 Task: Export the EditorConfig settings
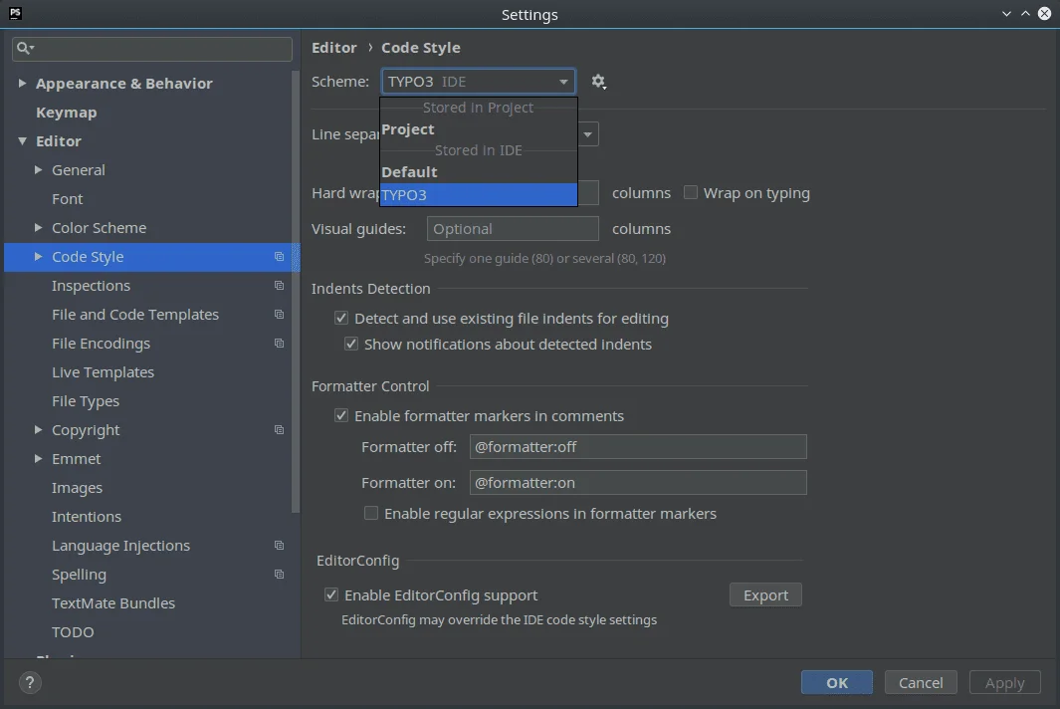pyautogui.click(x=765, y=594)
